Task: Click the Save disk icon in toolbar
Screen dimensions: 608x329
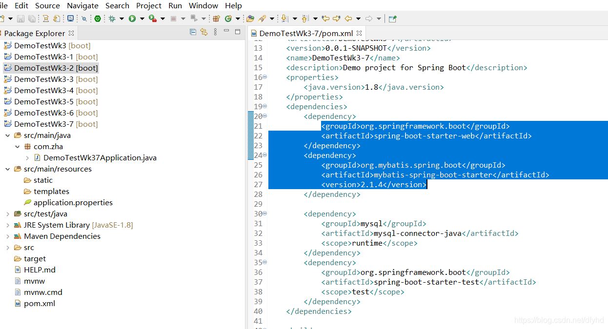Action: click(x=20, y=19)
